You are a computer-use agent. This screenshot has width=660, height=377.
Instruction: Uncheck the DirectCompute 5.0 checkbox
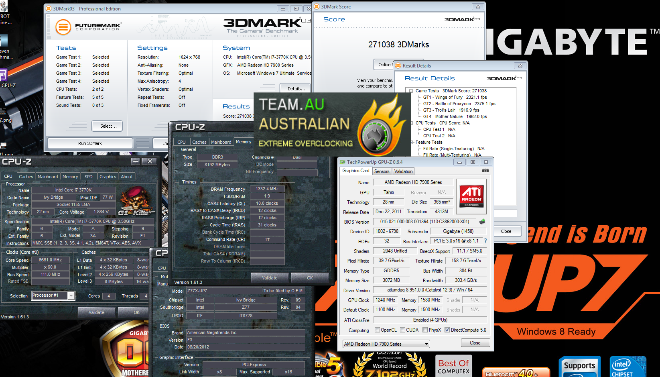pyautogui.click(x=447, y=330)
